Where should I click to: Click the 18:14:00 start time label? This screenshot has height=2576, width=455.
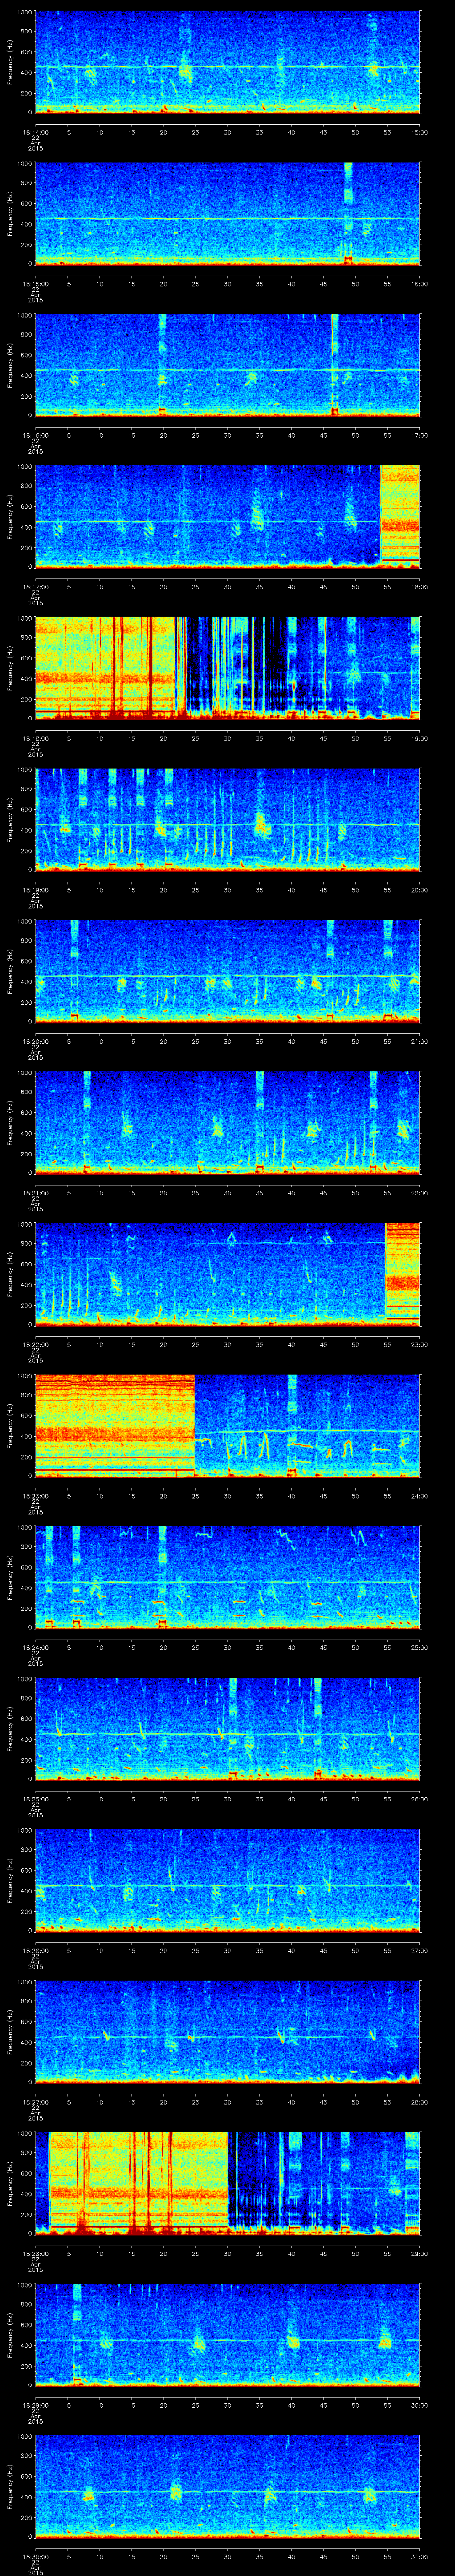click(x=35, y=132)
